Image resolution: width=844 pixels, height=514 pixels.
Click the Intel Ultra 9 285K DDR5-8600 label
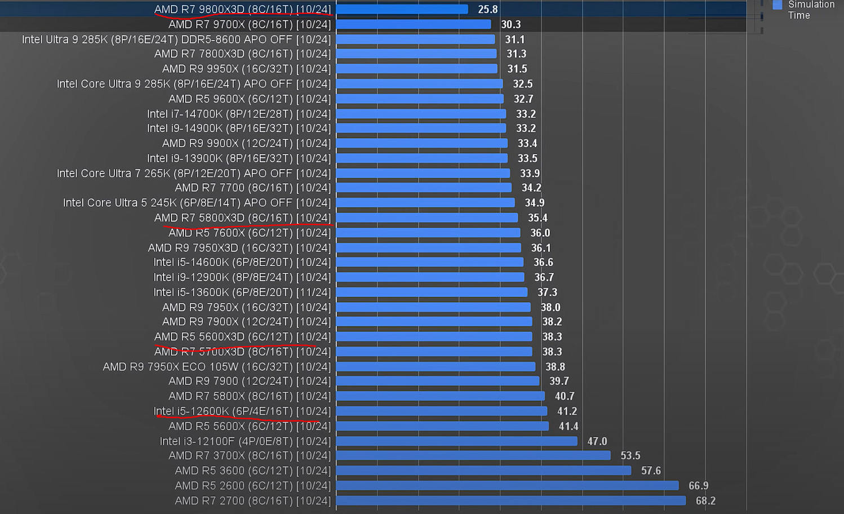(176, 39)
